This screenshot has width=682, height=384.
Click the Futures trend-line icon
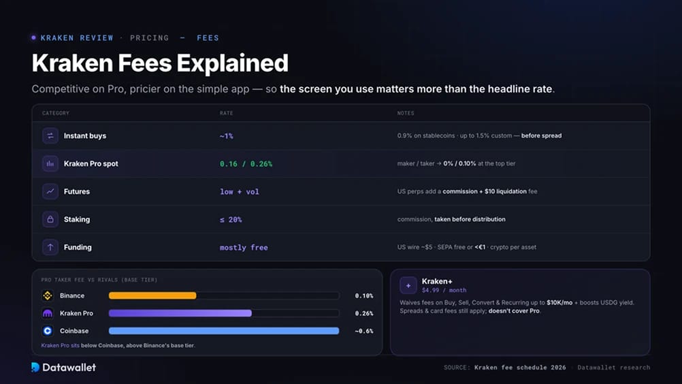coord(50,191)
